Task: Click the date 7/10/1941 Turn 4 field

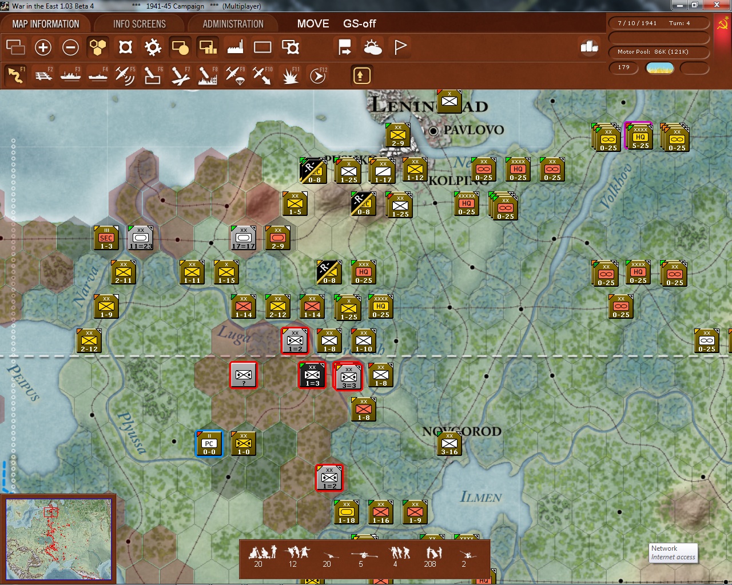Action: tap(659, 23)
